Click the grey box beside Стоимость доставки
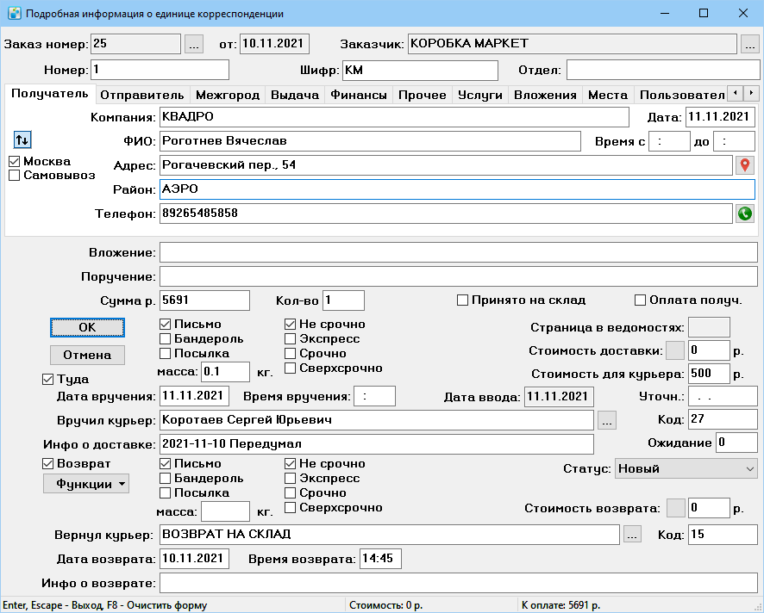 coord(675,350)
